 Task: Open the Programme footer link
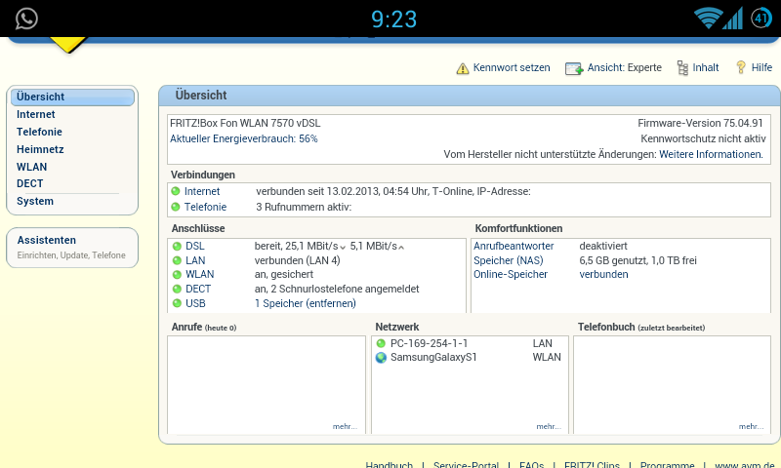(x=668, y=464)
